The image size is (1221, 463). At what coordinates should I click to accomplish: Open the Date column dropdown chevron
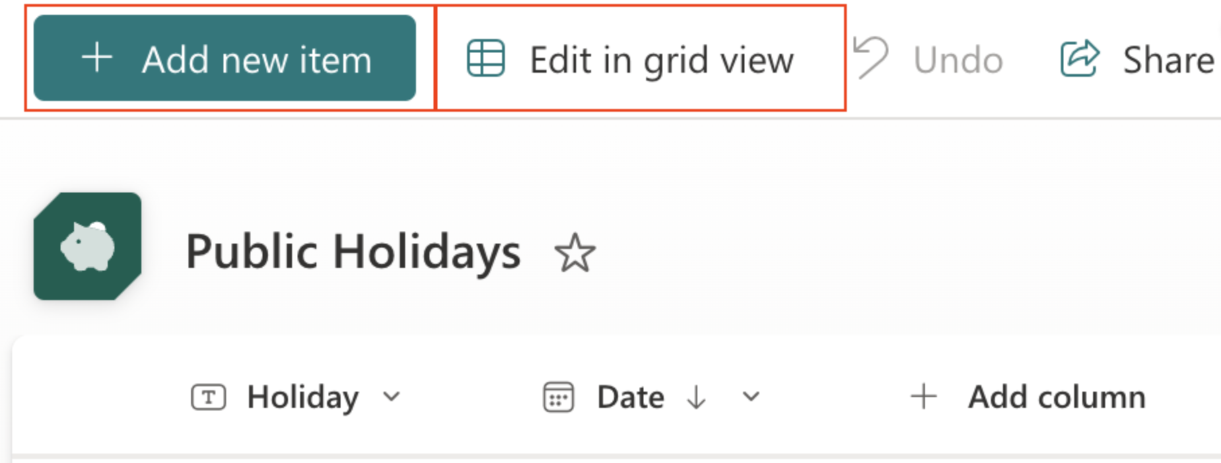pos(751,397)
